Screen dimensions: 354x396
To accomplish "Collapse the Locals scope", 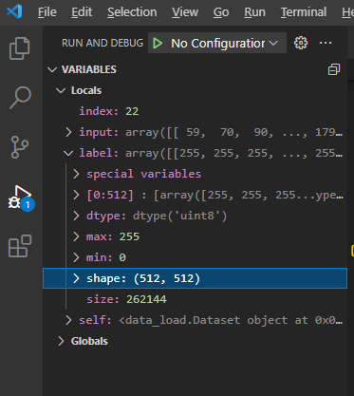I will [61, 90].
